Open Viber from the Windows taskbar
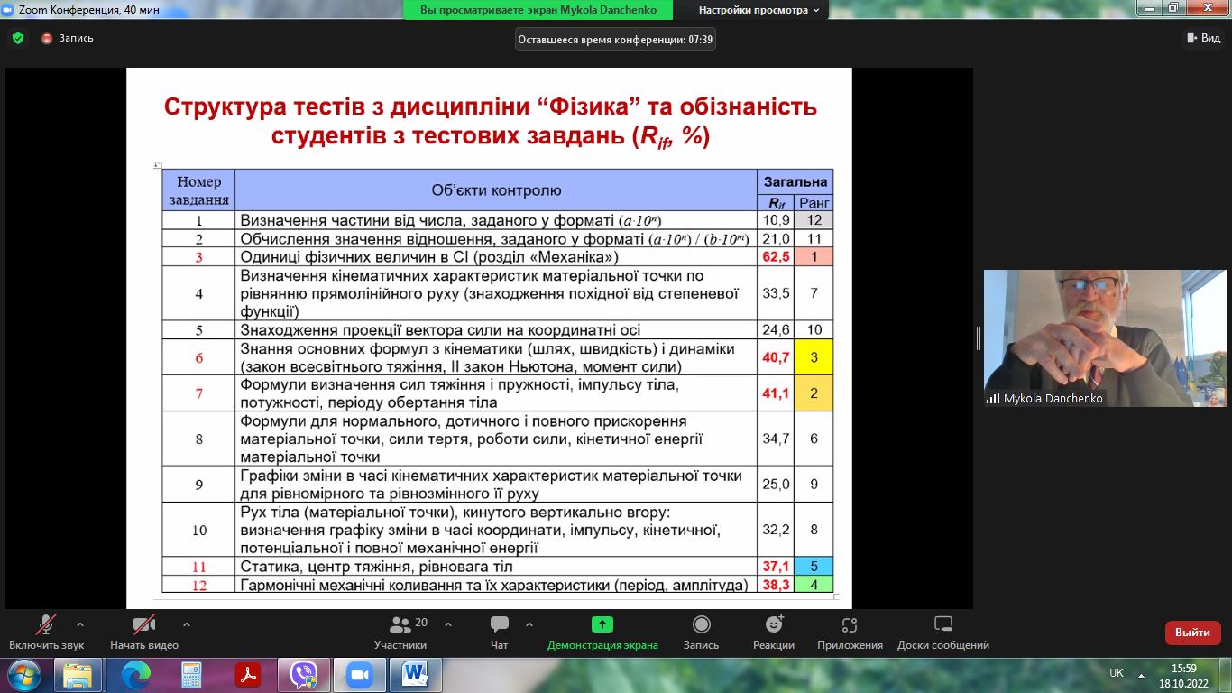The image size is (1232, 693). pos(304,674)
